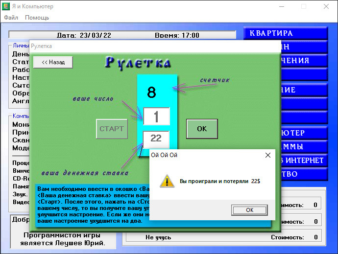Click the 'Дата: 23/03/22' text

point(84,35)
